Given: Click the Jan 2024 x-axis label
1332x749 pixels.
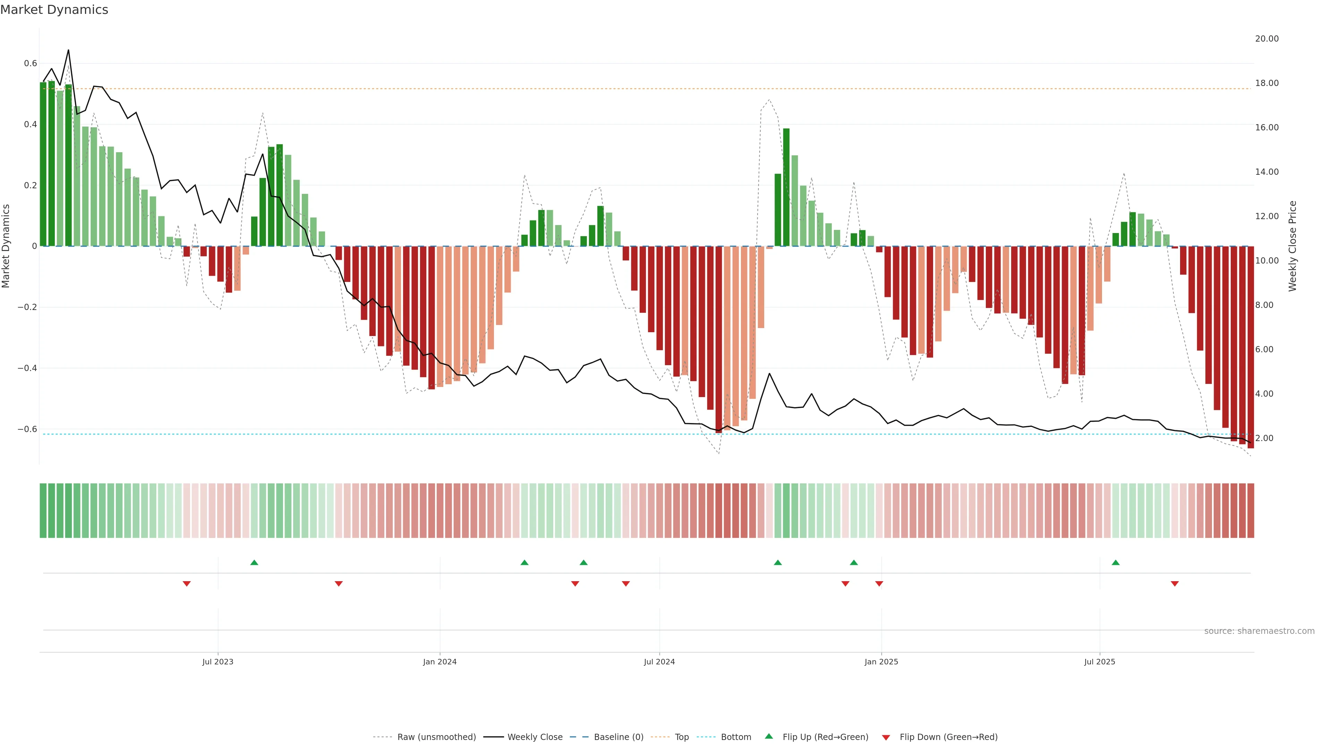Looking at the screenshot, I should pyautogui.click(x=439, y=662).
